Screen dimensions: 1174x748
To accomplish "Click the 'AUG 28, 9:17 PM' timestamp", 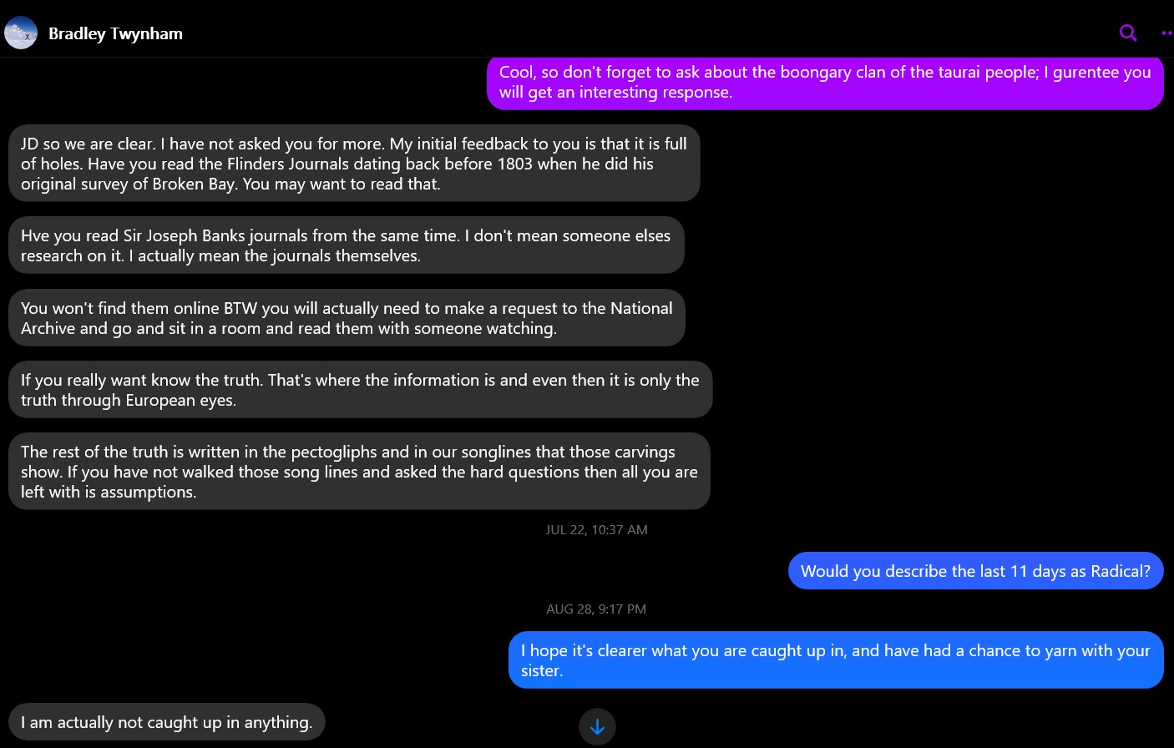I will pos(596,609).
